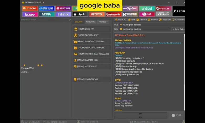Select the MediaTek chipset button
The height and width of the screenshot is (123, 205).
click(x=97, y=14)
